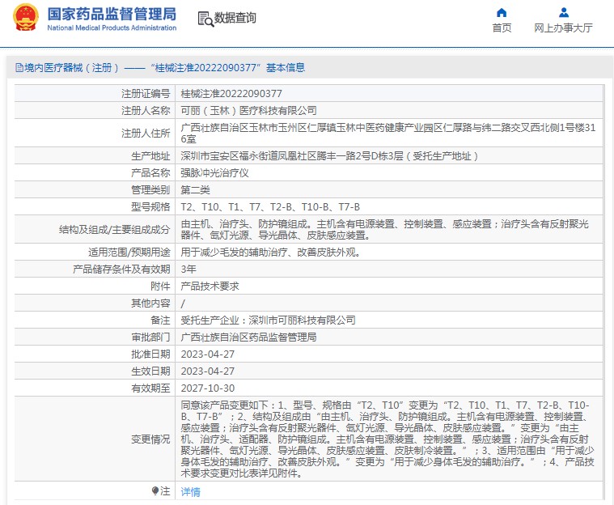Click the 备注 row label
This screenshot has height=505, width=614.
pos(160,320)
